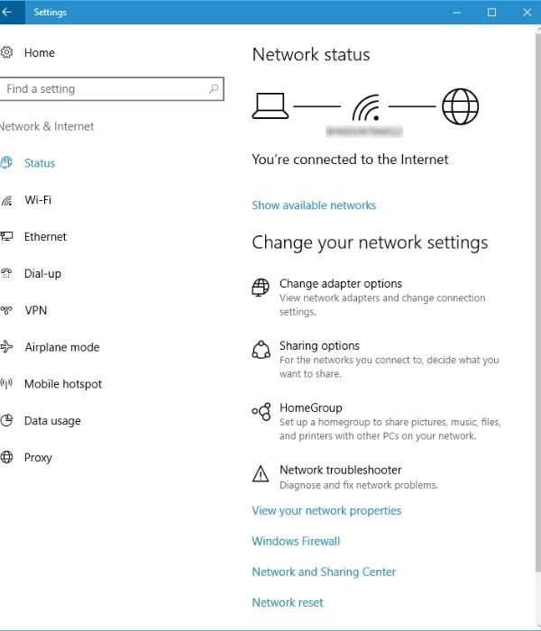Click the Ethernet monitor icon
541x631 pixels.
6,237
